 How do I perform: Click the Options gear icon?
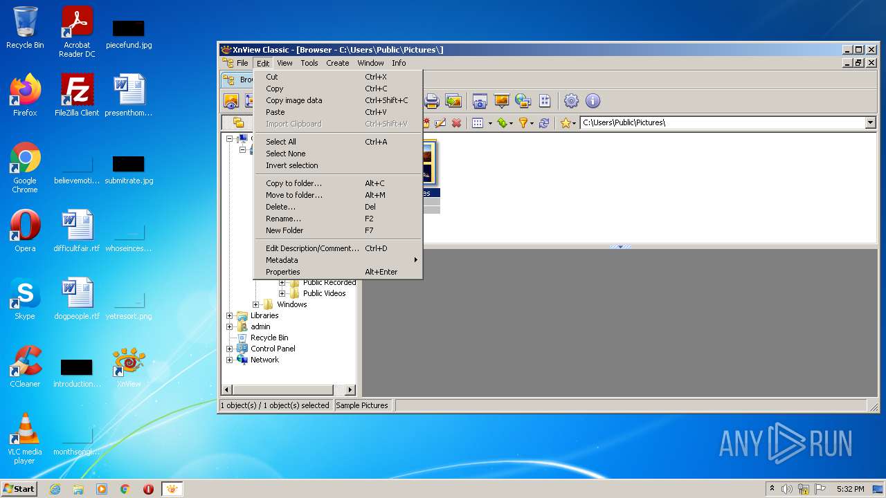(571, 101)
